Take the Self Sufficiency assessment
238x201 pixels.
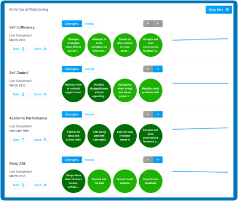coord(19,49)
